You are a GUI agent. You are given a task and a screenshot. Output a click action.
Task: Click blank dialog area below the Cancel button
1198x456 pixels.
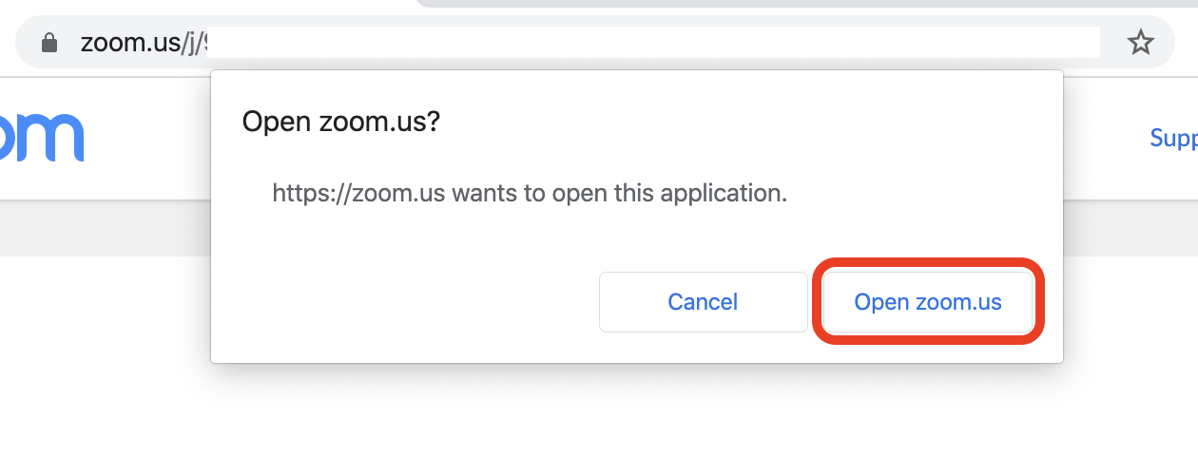[703, 348]
